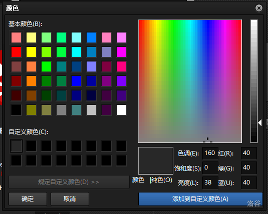
Task: Click the 饱和度(S) saturation input field
Action: click(x=210, y=168)
